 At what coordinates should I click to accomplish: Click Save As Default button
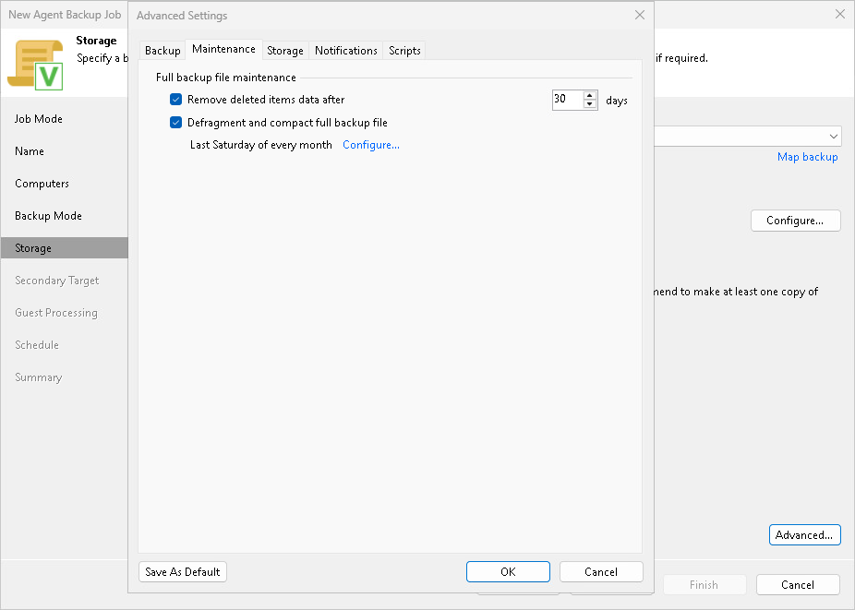tap(183, 572)
